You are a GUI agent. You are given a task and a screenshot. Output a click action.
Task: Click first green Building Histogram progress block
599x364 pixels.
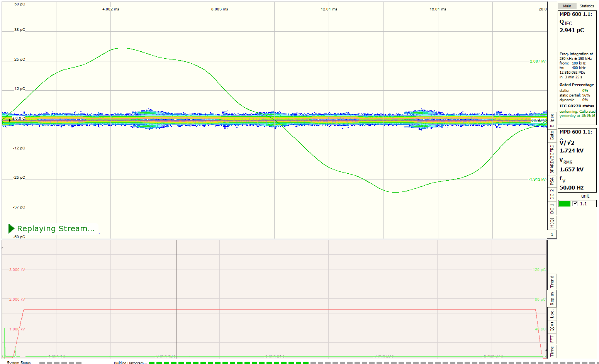click(152, 363)
